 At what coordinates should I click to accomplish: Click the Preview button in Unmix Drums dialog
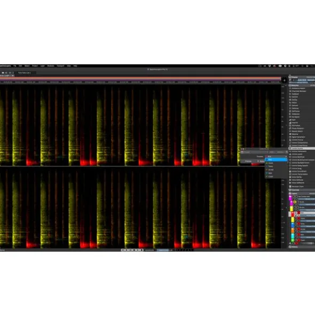[x=248, y=161]
